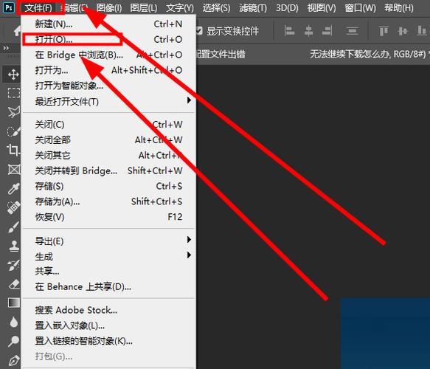Choose 关闭全部 menu entry
Viewport: 430px width, 369px height.
pos(108,140)
